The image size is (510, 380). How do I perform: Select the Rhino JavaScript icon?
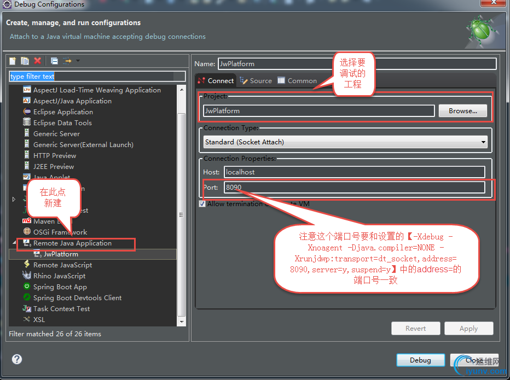click(x=27, y=276)
